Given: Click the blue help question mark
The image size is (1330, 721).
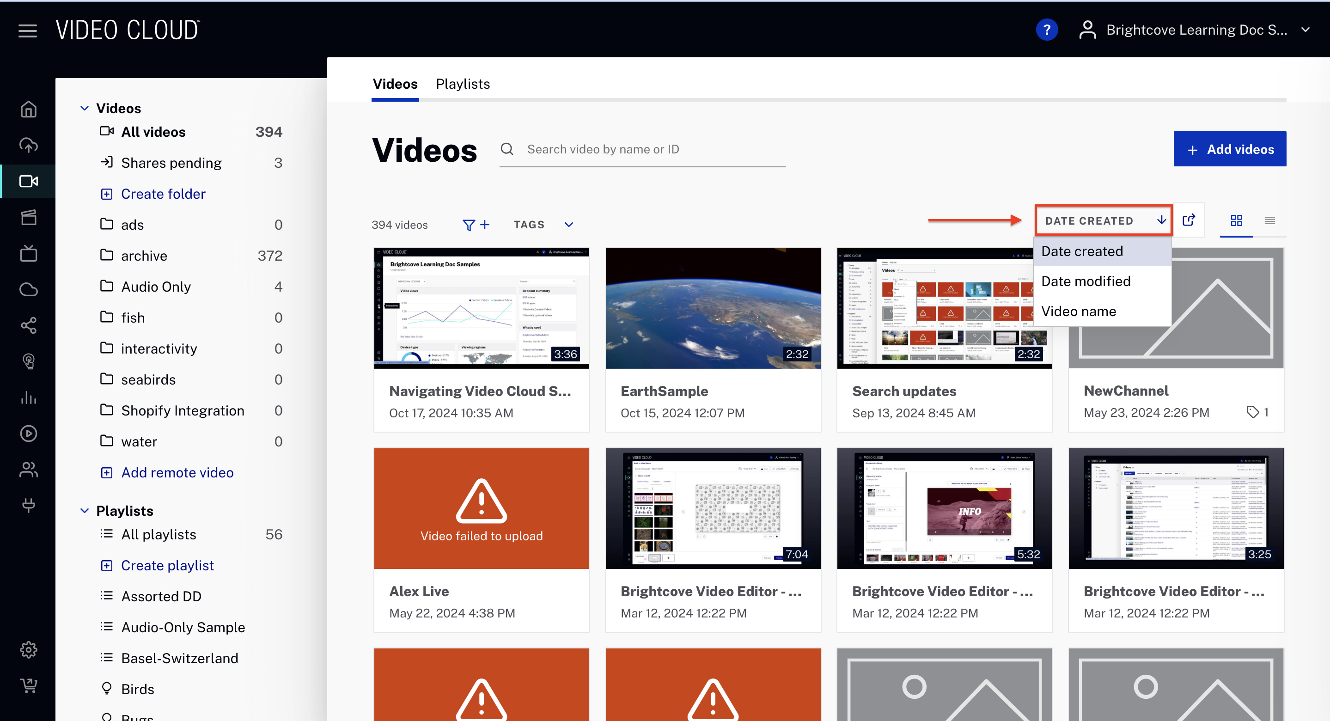Looking at the screenshot, I should [1046, 30].
